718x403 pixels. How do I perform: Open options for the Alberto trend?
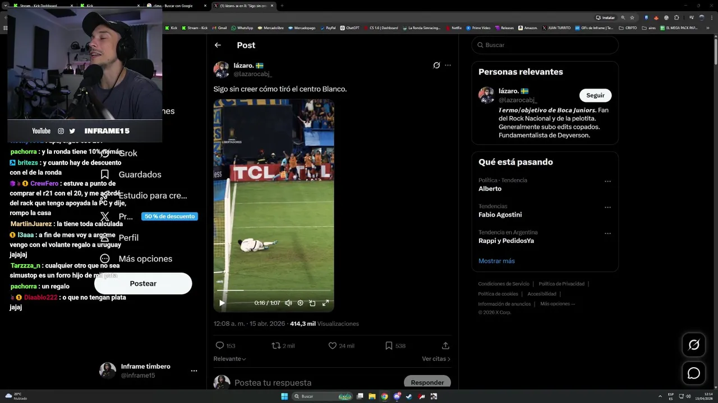click(x=607, y=181)
